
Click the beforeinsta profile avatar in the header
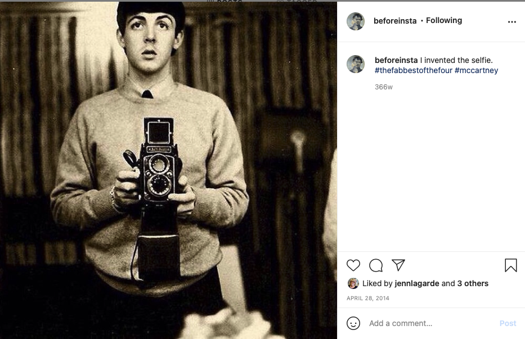tap(355, 21)
